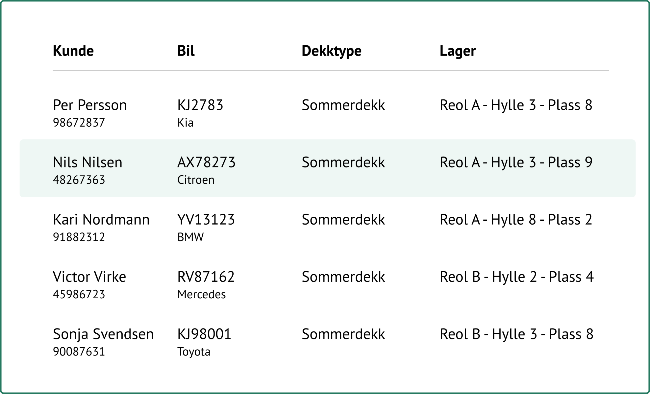Click the YV13123 registration number

coord(206,219)
